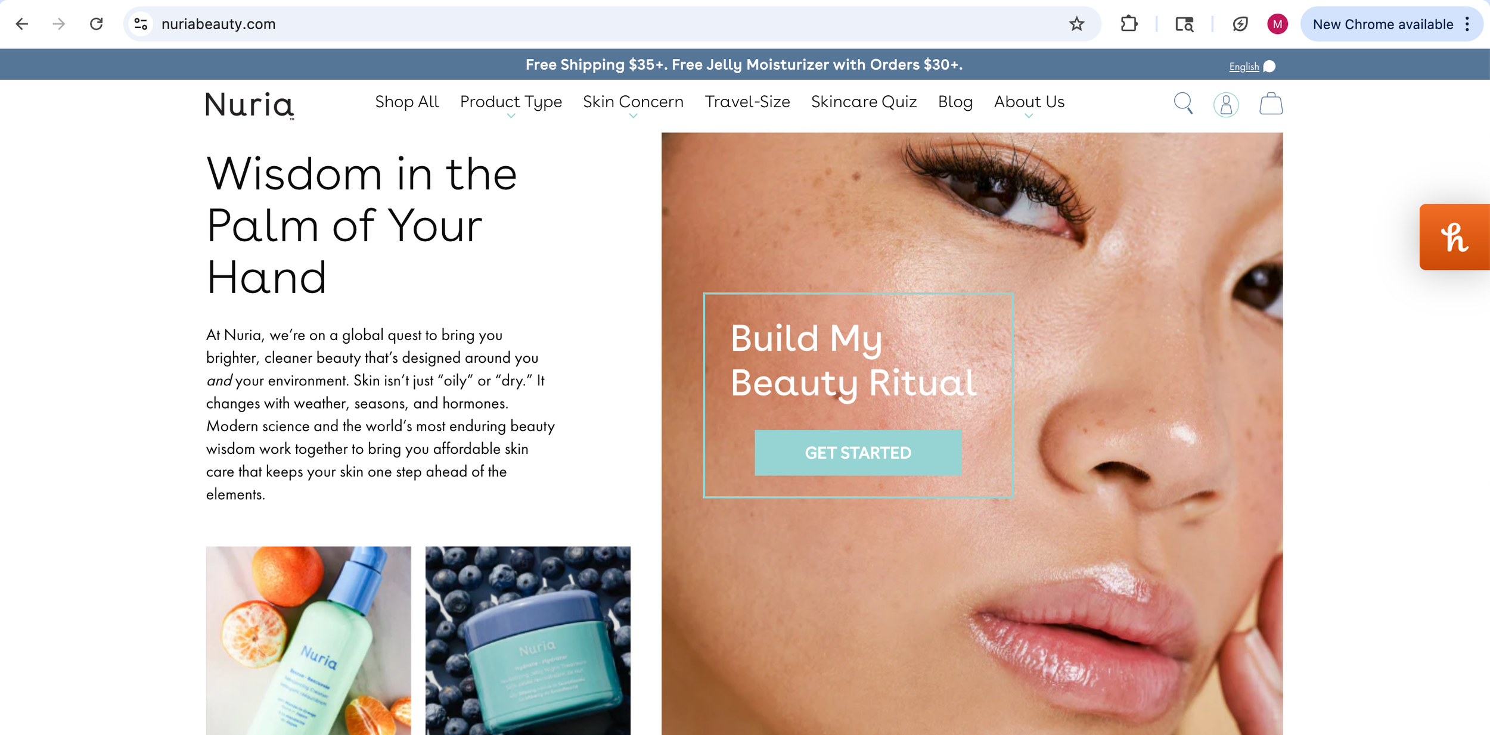Bookmark this page with the star icon
This screenshot has width=1490, height=735.
pos(1076,24)
